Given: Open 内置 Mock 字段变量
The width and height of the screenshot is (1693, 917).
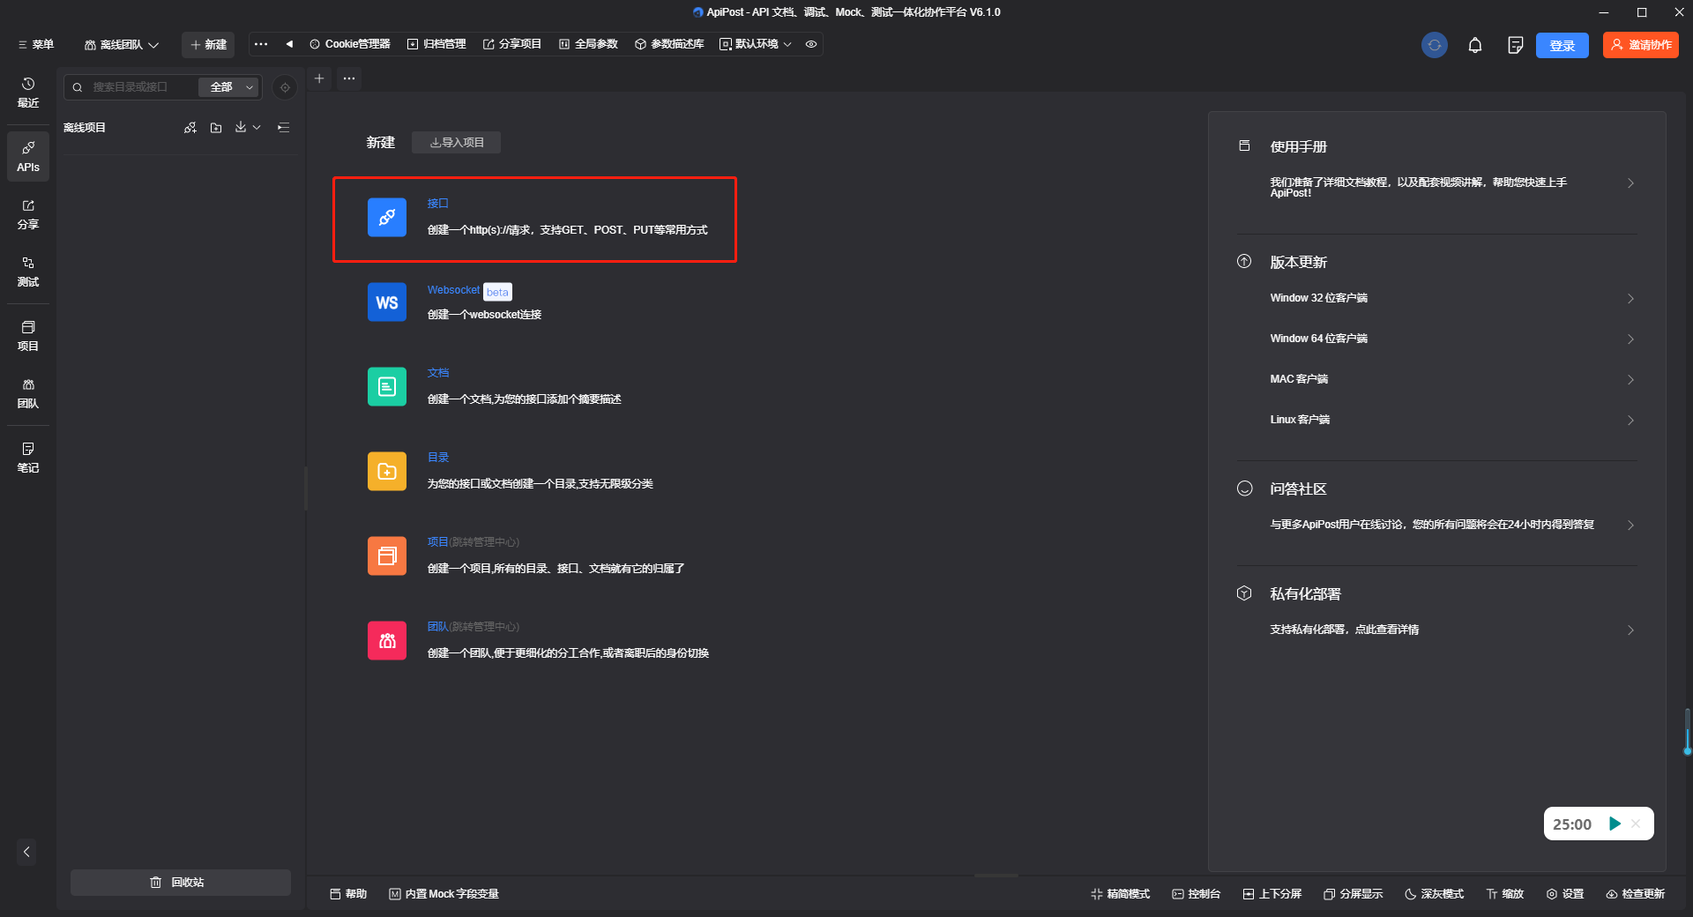Looking at the screenshot, I should 444,894.
